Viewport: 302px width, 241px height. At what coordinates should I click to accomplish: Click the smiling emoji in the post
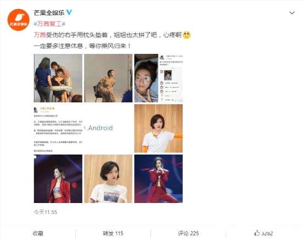[187, 35]
